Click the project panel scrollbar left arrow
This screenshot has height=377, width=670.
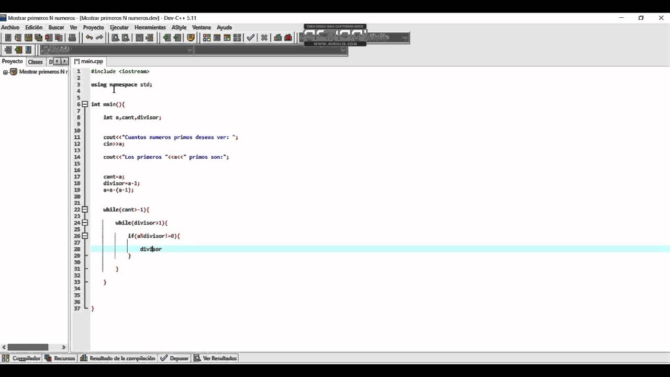[x=4, y=347]
